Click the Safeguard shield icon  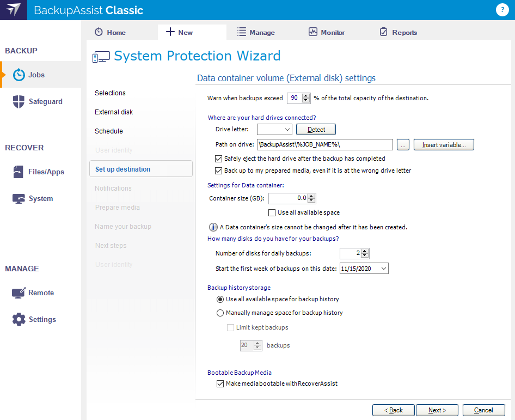[x=19, y=101]
